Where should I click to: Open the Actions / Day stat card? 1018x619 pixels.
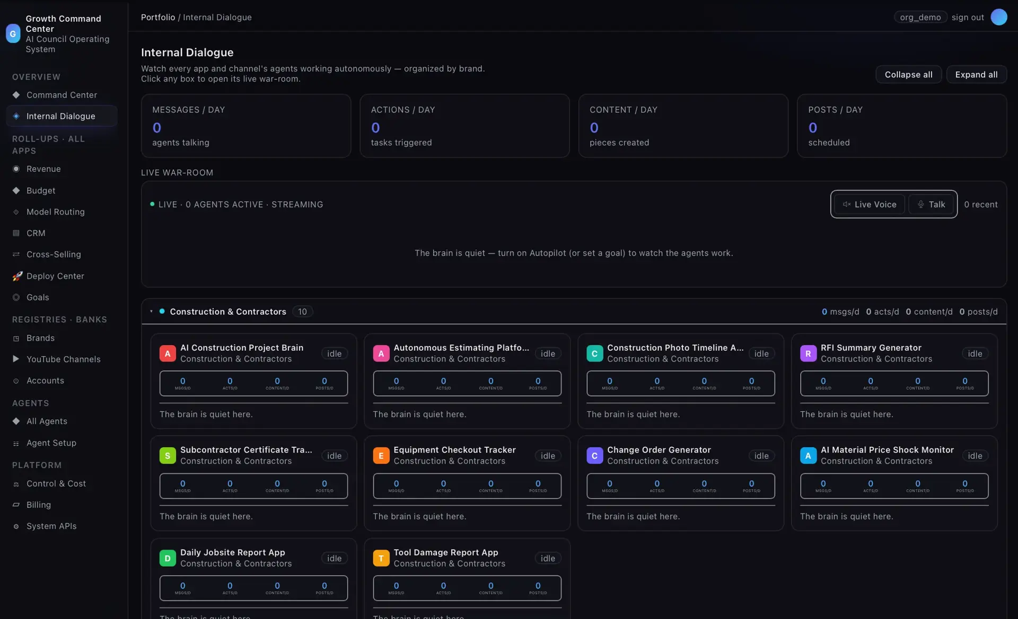[464, 126]
